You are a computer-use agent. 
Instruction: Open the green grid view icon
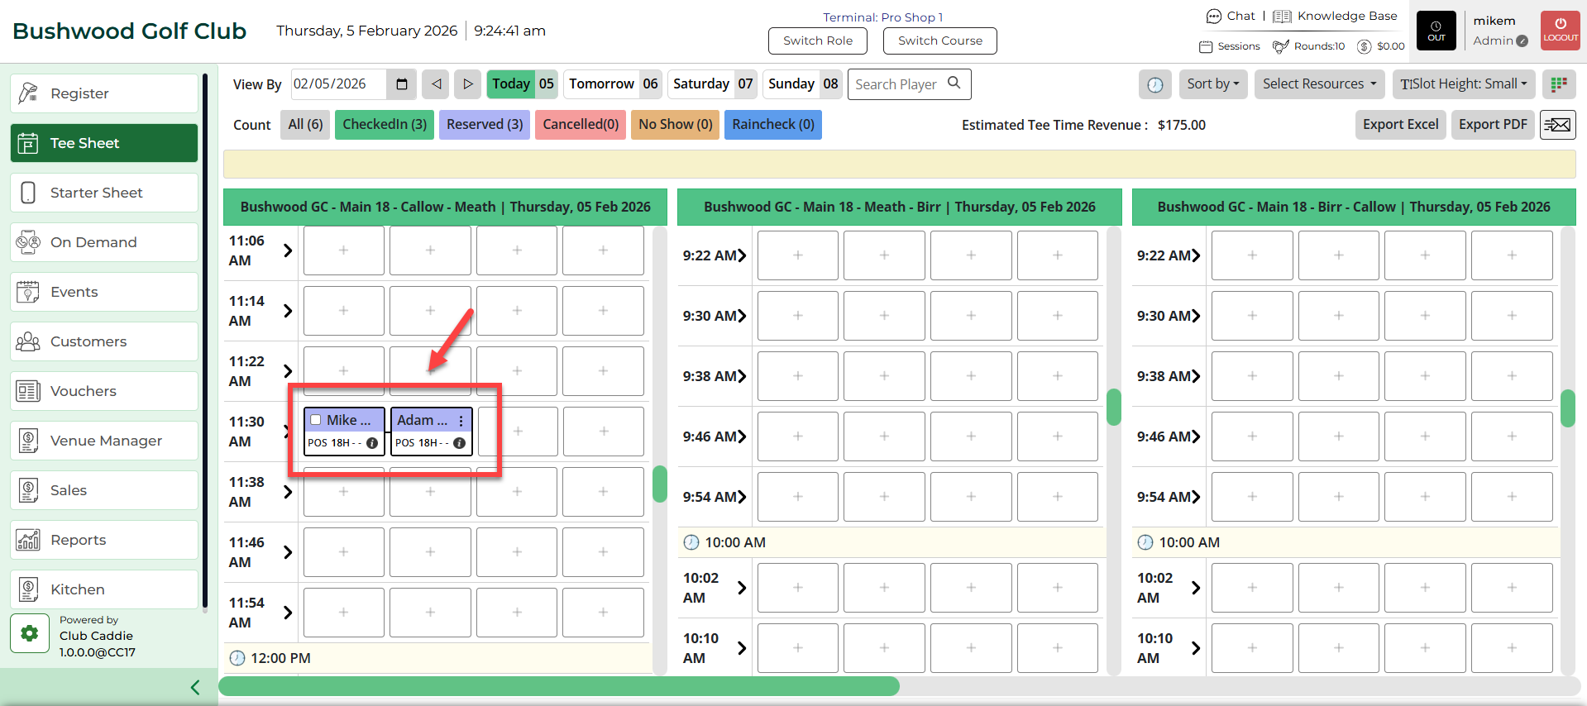[x=1559, y=84]
